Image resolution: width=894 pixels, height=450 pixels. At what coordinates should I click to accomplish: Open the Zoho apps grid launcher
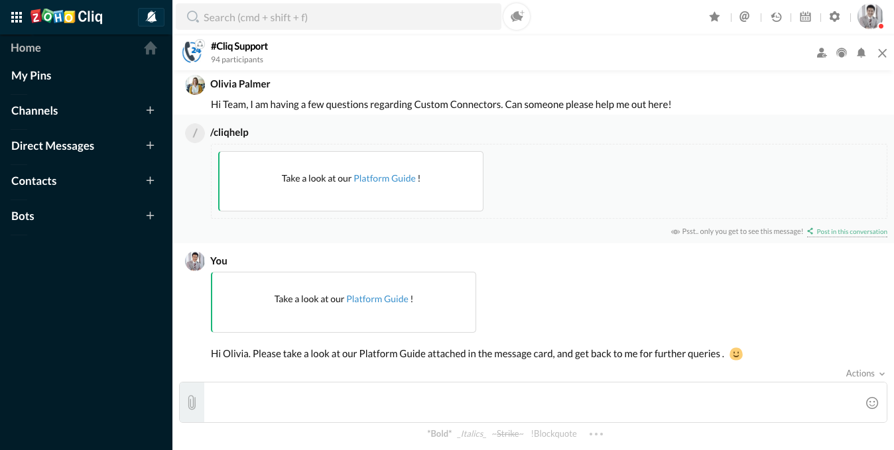(17, 17)
